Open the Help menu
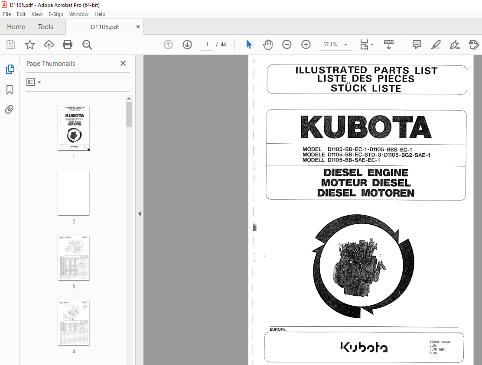 [100, 14]
